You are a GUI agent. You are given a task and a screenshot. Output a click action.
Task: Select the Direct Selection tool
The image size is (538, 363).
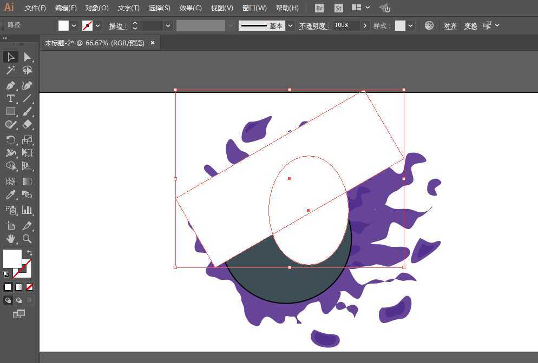pos(27,57)
